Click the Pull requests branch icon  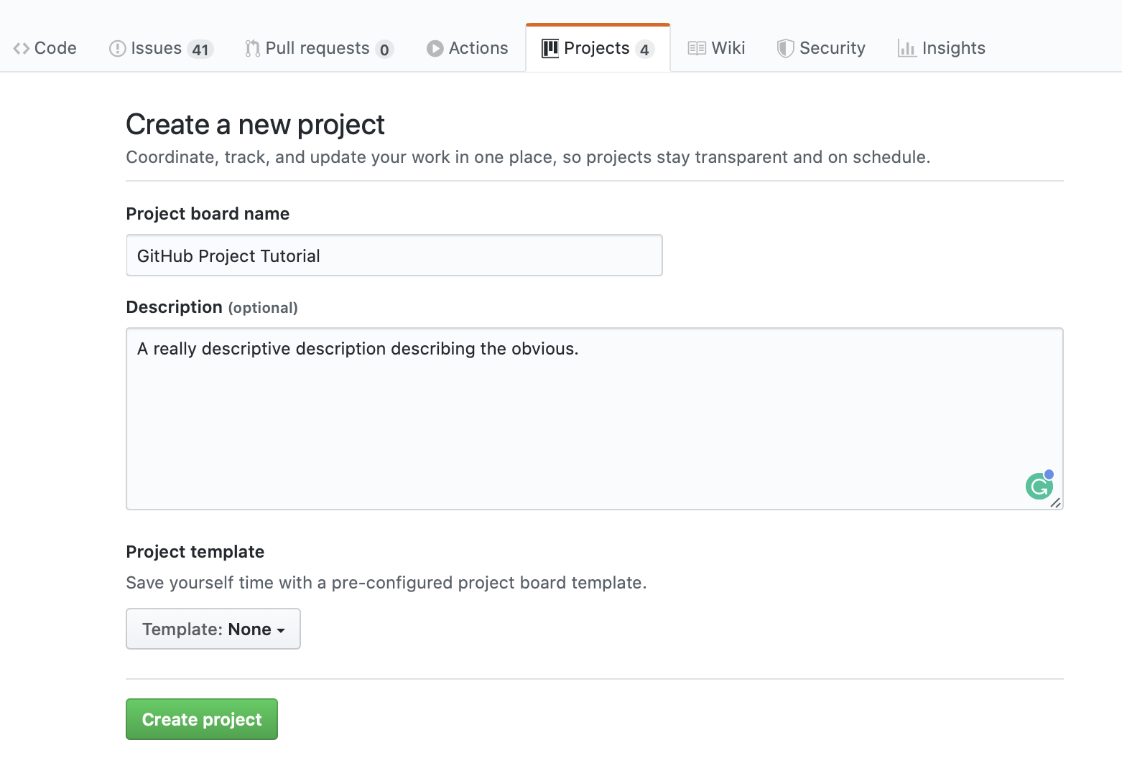click(x=251, y=47)
